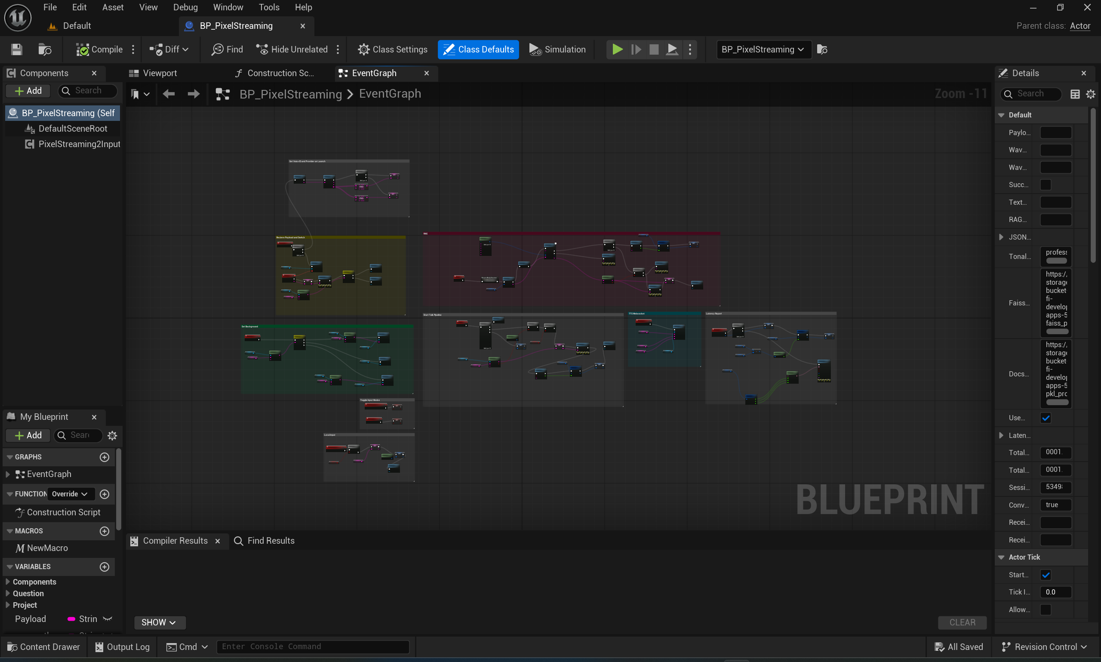Click the pink Payload variable type swatch
The height and width of the screenshot is (662, 1101).
pyautogui.click(x=71, y=619)
